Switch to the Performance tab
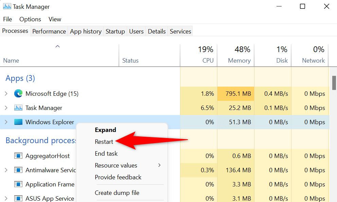Viewport: 337px width, 202px height. click(49, 31)
